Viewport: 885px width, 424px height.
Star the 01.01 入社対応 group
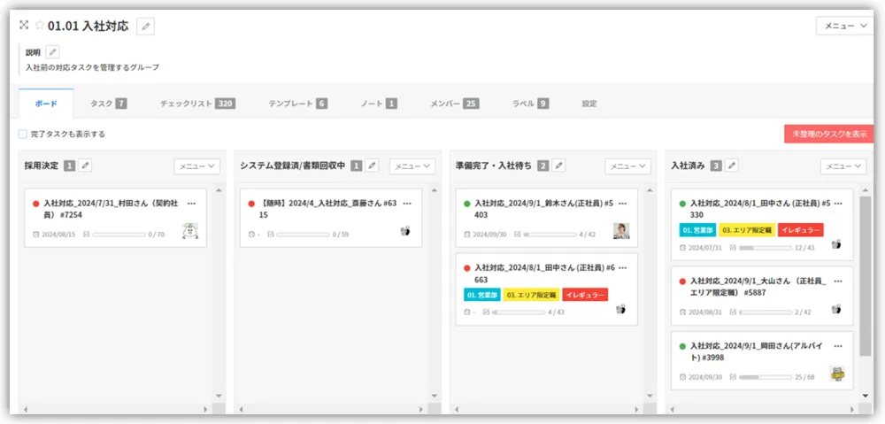[x=40, y=26]
